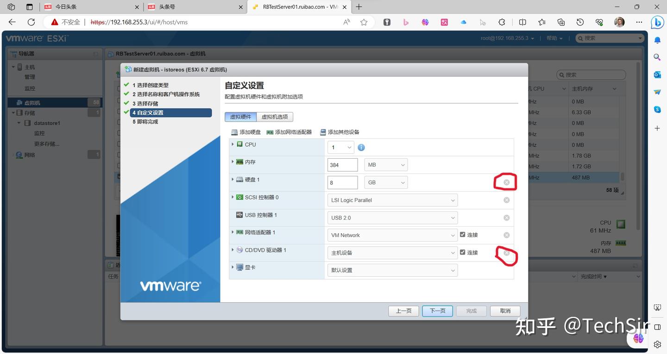Click 添加网络适配器 to add network adapter
Viewport: 667px width, 354px height.
click(289, 132)
